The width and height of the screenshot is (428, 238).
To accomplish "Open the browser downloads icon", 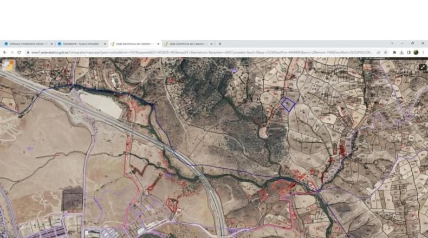I will 401,52.
